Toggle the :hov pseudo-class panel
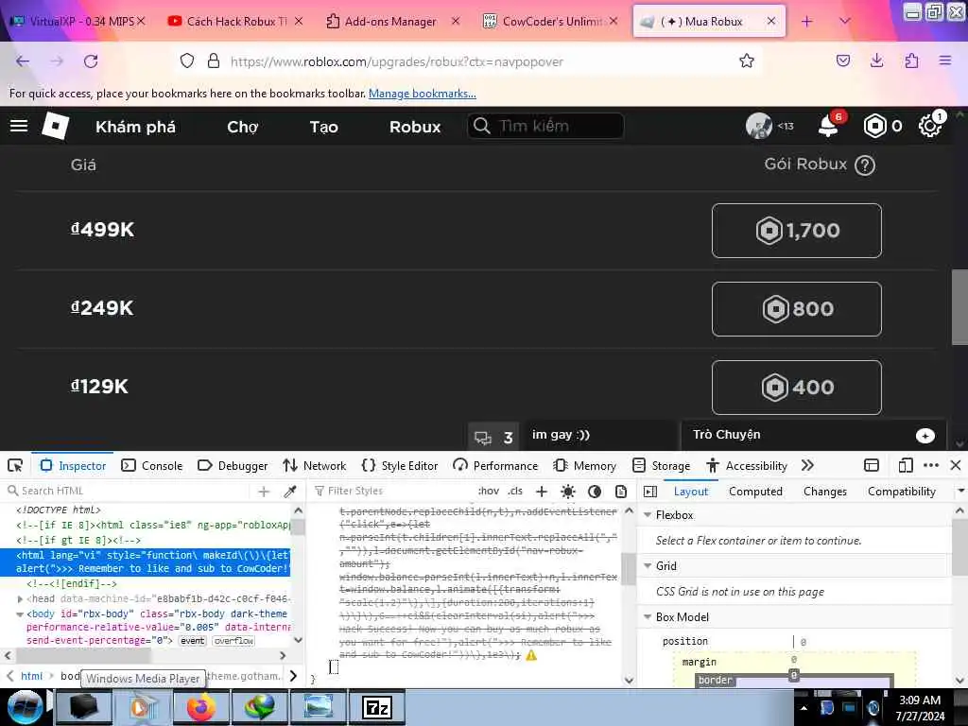This screenshot has width=968, height=726. click(x=489, y=492)
